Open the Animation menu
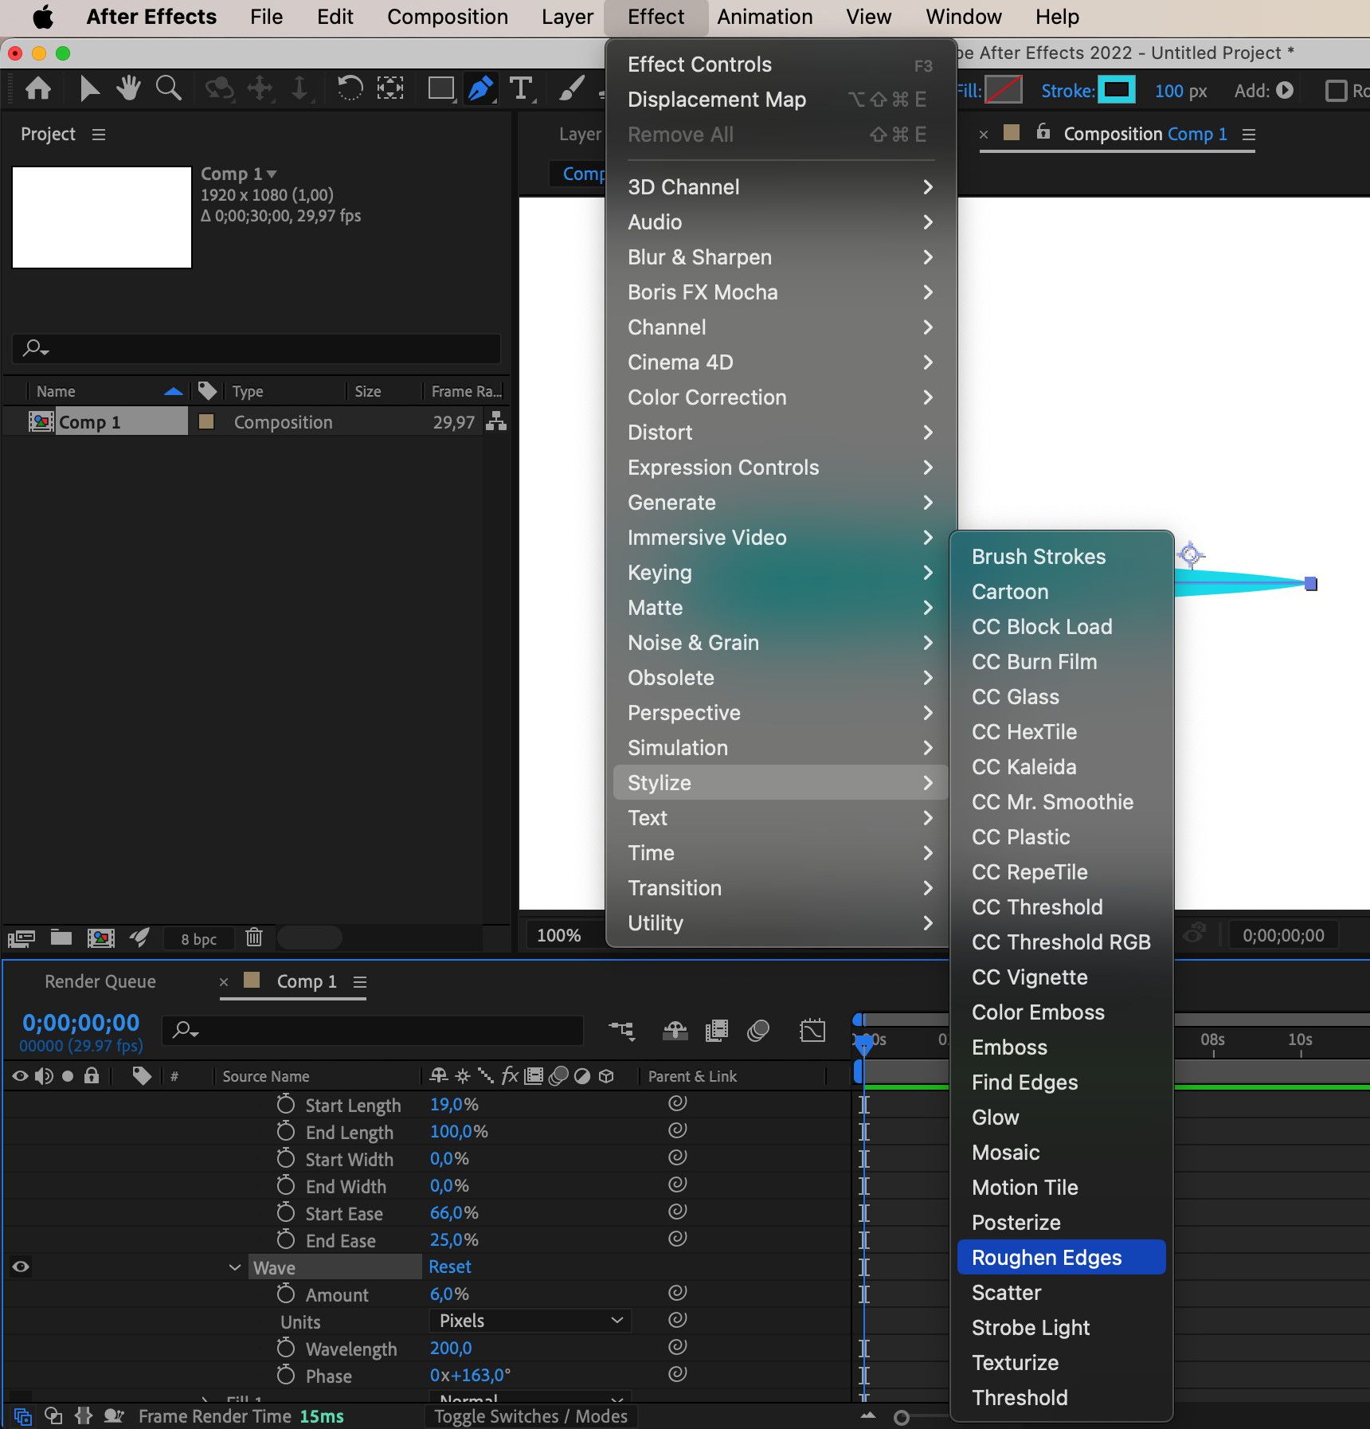 [765, 18]
